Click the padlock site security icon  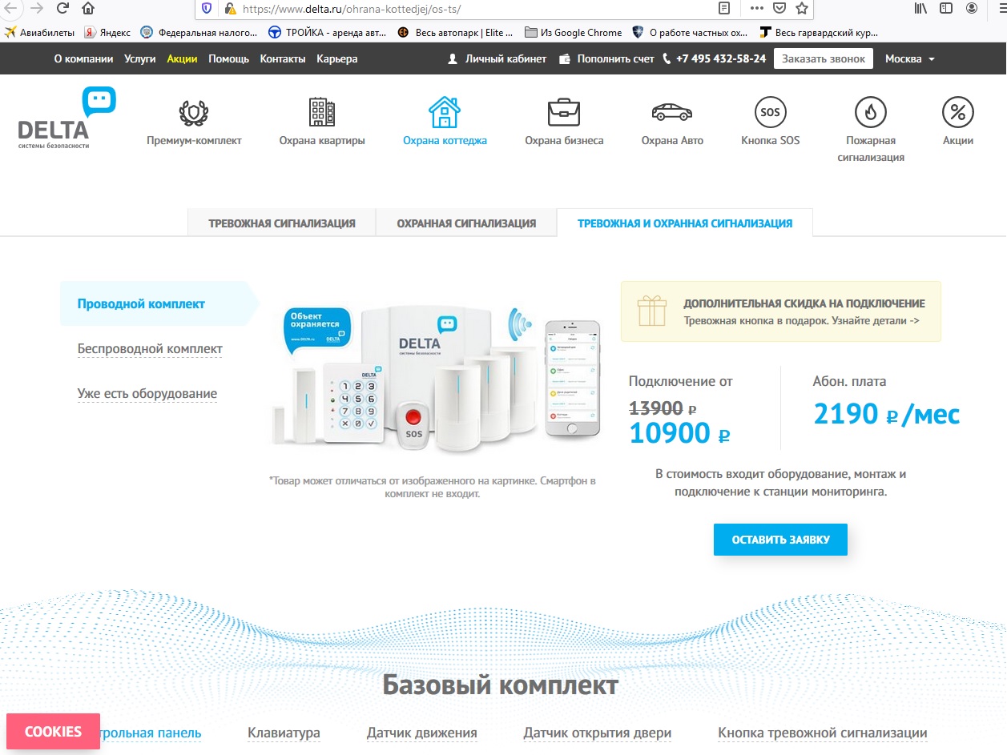(230, 9)
